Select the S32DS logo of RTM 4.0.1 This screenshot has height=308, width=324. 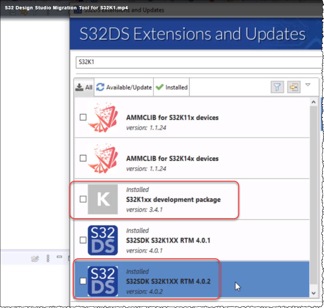(x=103, y=240)
